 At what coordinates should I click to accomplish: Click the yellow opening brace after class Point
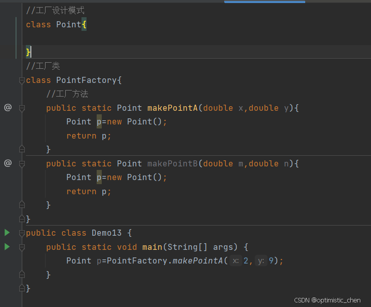84,24
